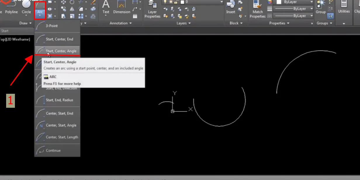
Task: Choose Center, Start, Length arc option
Action: click(x=57, y=137)
